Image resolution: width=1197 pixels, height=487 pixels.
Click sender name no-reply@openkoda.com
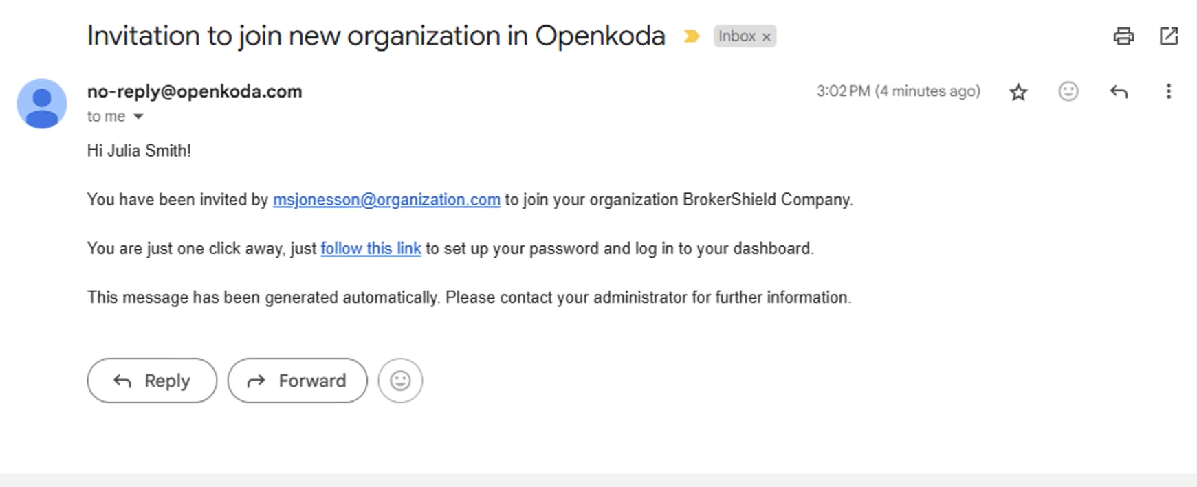pos(195,91)
